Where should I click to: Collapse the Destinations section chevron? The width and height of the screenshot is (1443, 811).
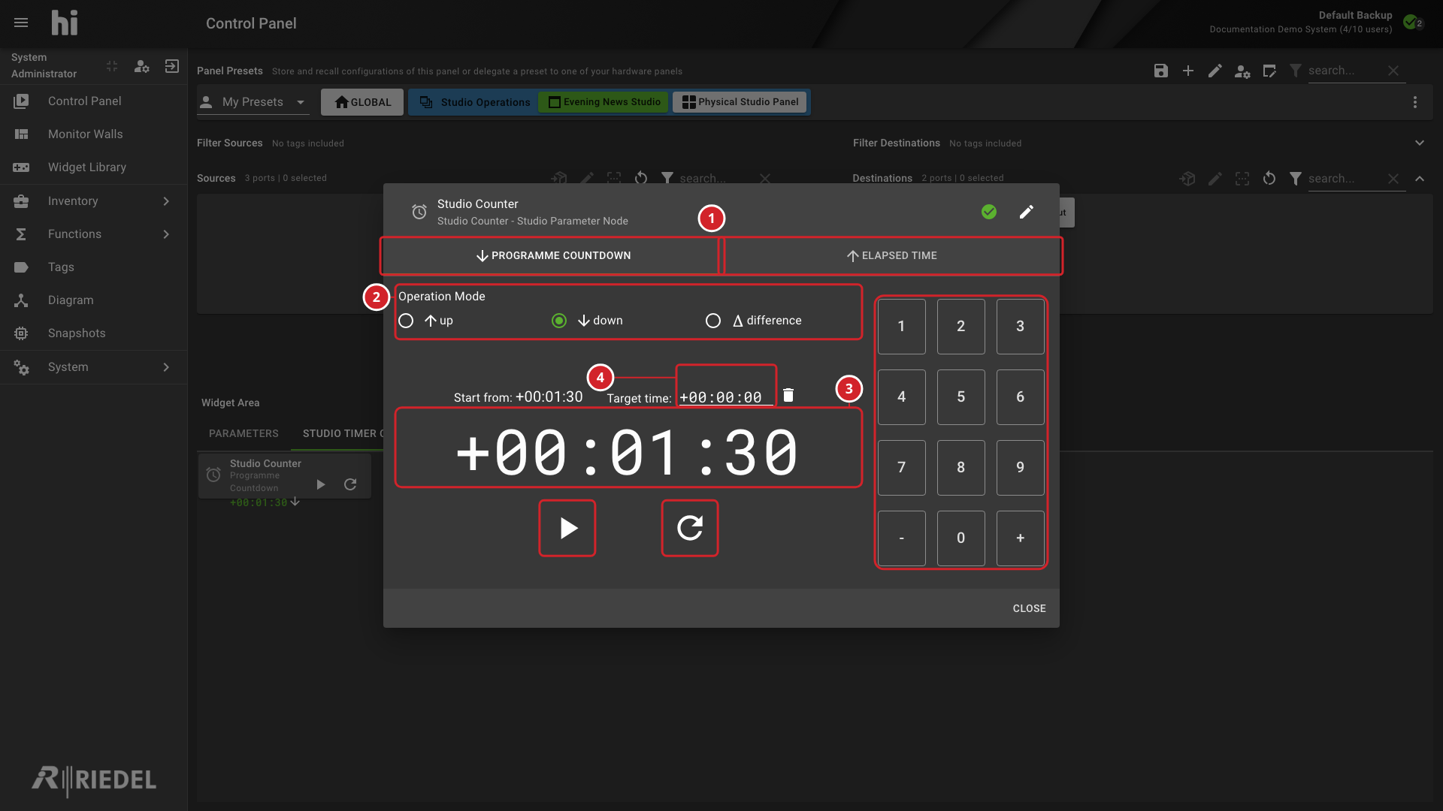(x=1420, y=178)
